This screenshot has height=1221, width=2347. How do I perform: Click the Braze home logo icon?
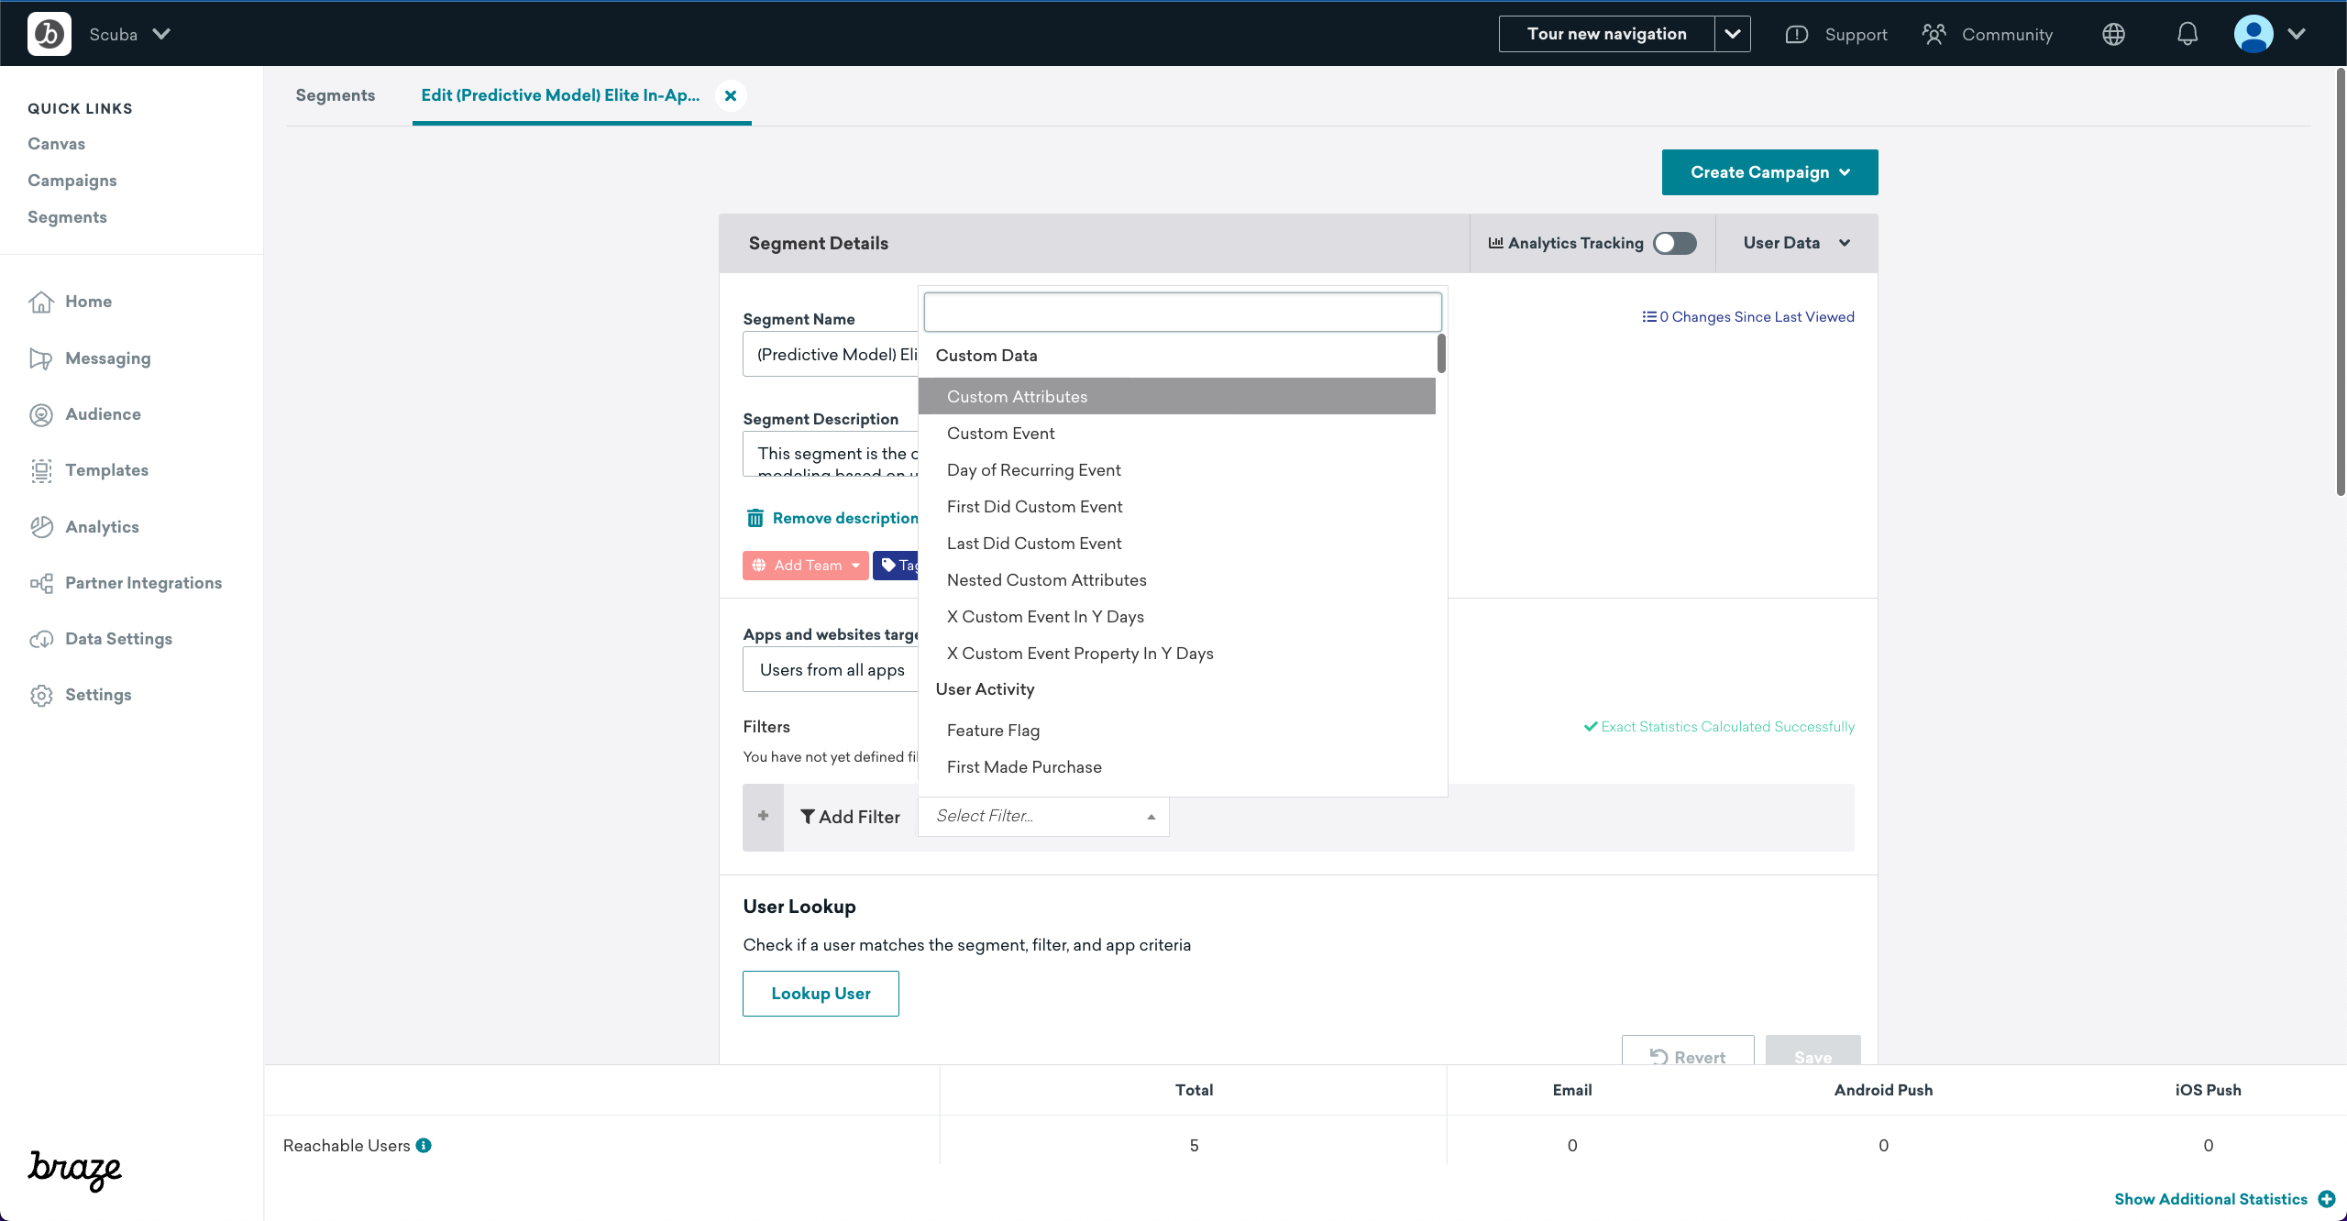[48, 33]
